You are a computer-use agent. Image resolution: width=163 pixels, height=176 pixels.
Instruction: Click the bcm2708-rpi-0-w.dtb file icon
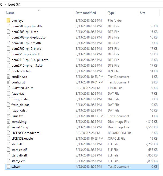(x=8, y=26)
